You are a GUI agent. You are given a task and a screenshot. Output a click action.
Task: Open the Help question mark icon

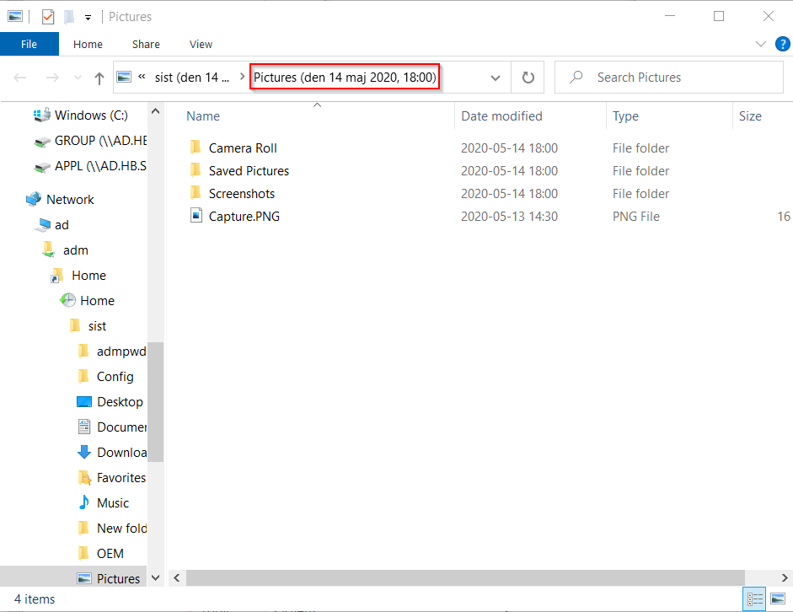(x=781, y=44)
